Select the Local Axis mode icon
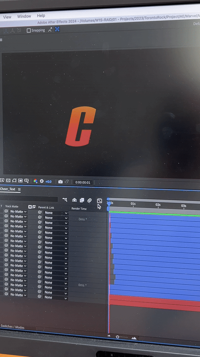The image size is (200, 357). (x=5, y=31)
